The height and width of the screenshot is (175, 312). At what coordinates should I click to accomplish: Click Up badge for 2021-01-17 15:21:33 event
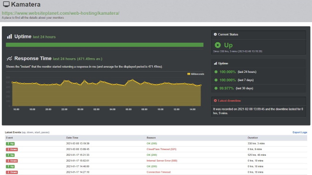pyautogui.click(x=10, y=155)
